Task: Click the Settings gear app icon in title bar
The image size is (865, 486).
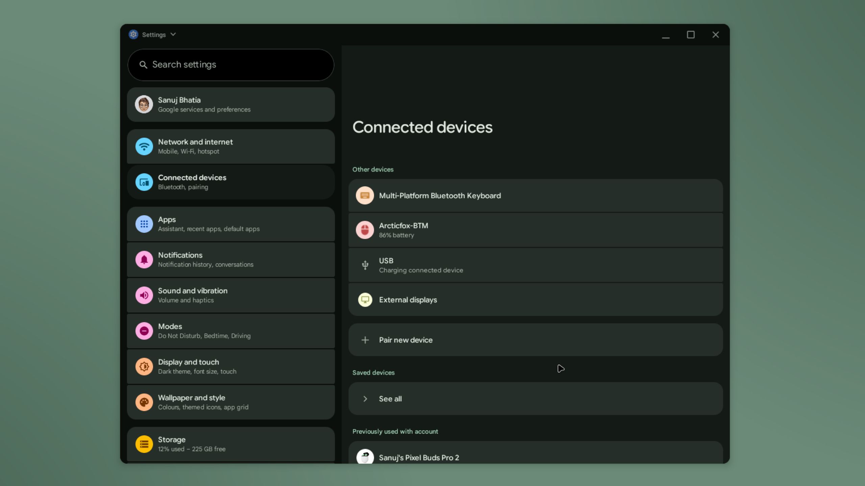Action: 133,34
